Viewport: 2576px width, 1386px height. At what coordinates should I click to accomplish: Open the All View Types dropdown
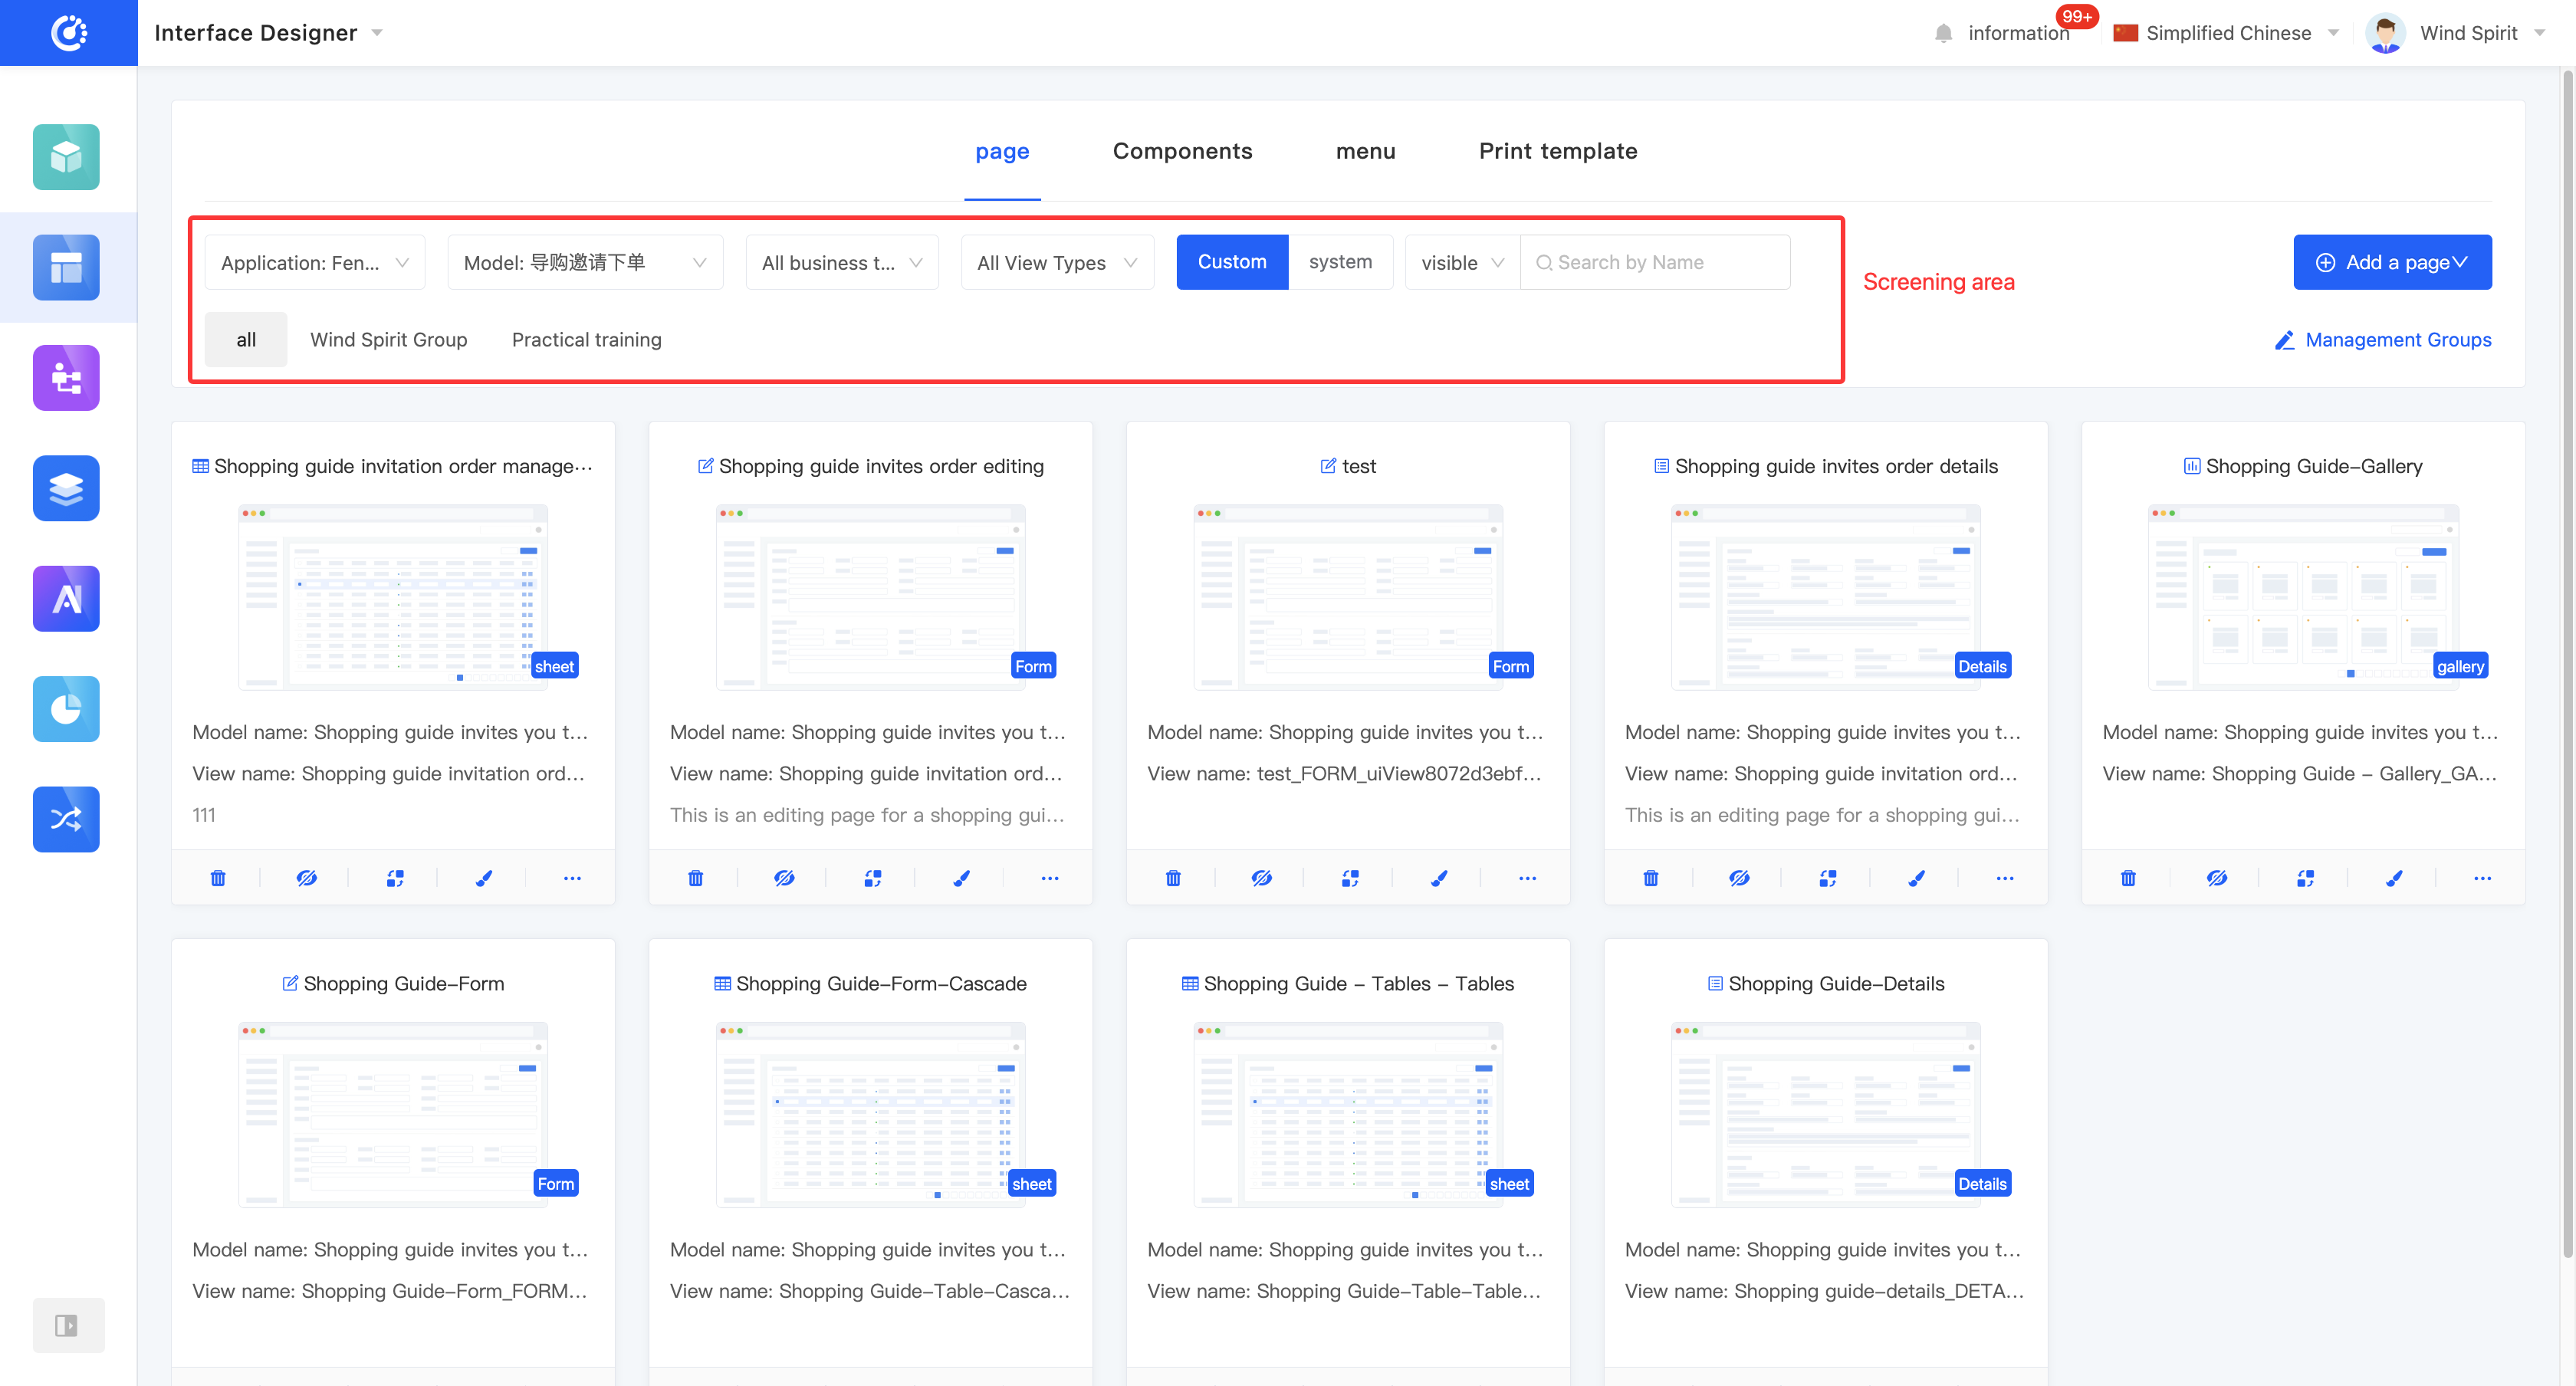pyautogui.click(x=1057, y=262)
